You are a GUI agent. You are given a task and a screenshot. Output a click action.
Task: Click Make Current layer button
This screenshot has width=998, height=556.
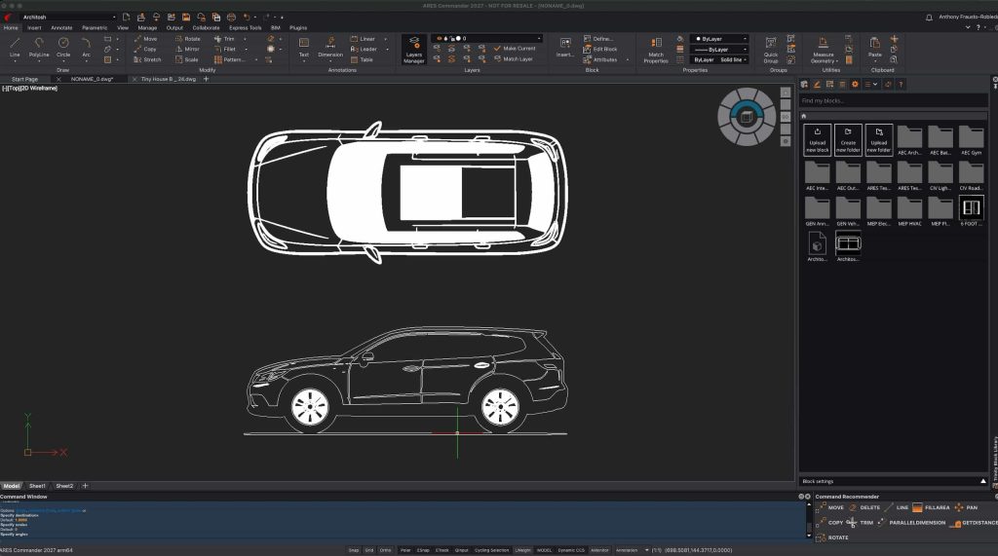(x=515, y=49)
